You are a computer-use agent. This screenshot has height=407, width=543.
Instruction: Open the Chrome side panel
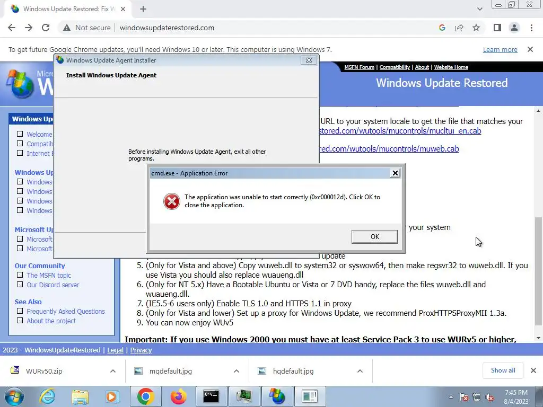click(497, 28)
